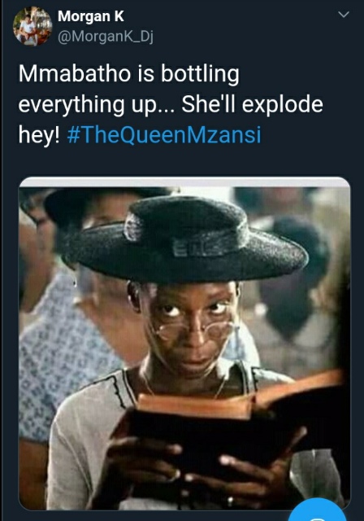The height and width of the screenshot is (521, 364).
Task: Tap the blue floating compose button
Action: click(x=318, y=510)
